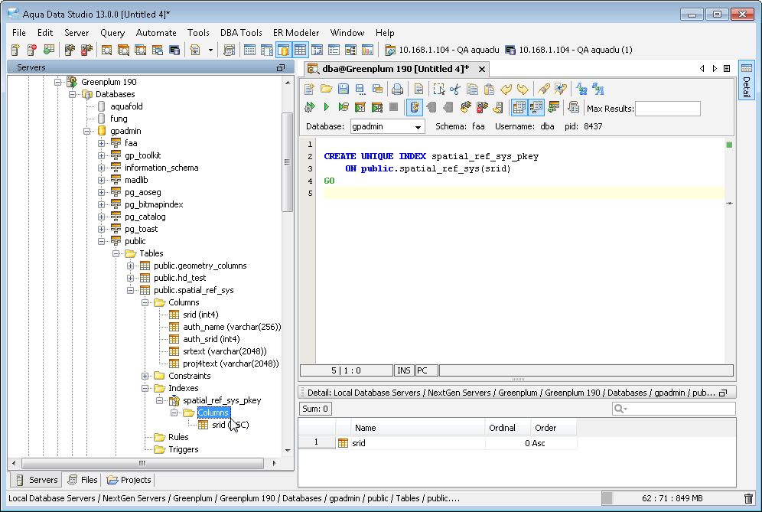Open the Database dropdown showing gpadmin

click(387, 126)
